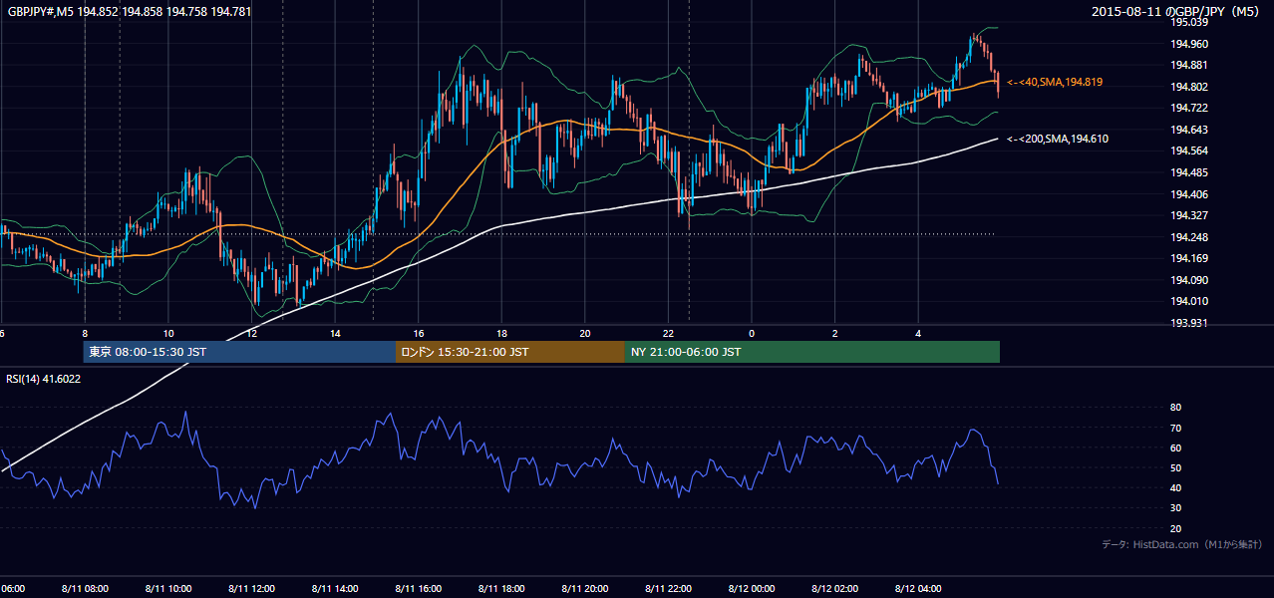This screenshot has height=598, width=1274.
Task: Click the 8/11 22:00 bottom time label
Action: [667, 589]
